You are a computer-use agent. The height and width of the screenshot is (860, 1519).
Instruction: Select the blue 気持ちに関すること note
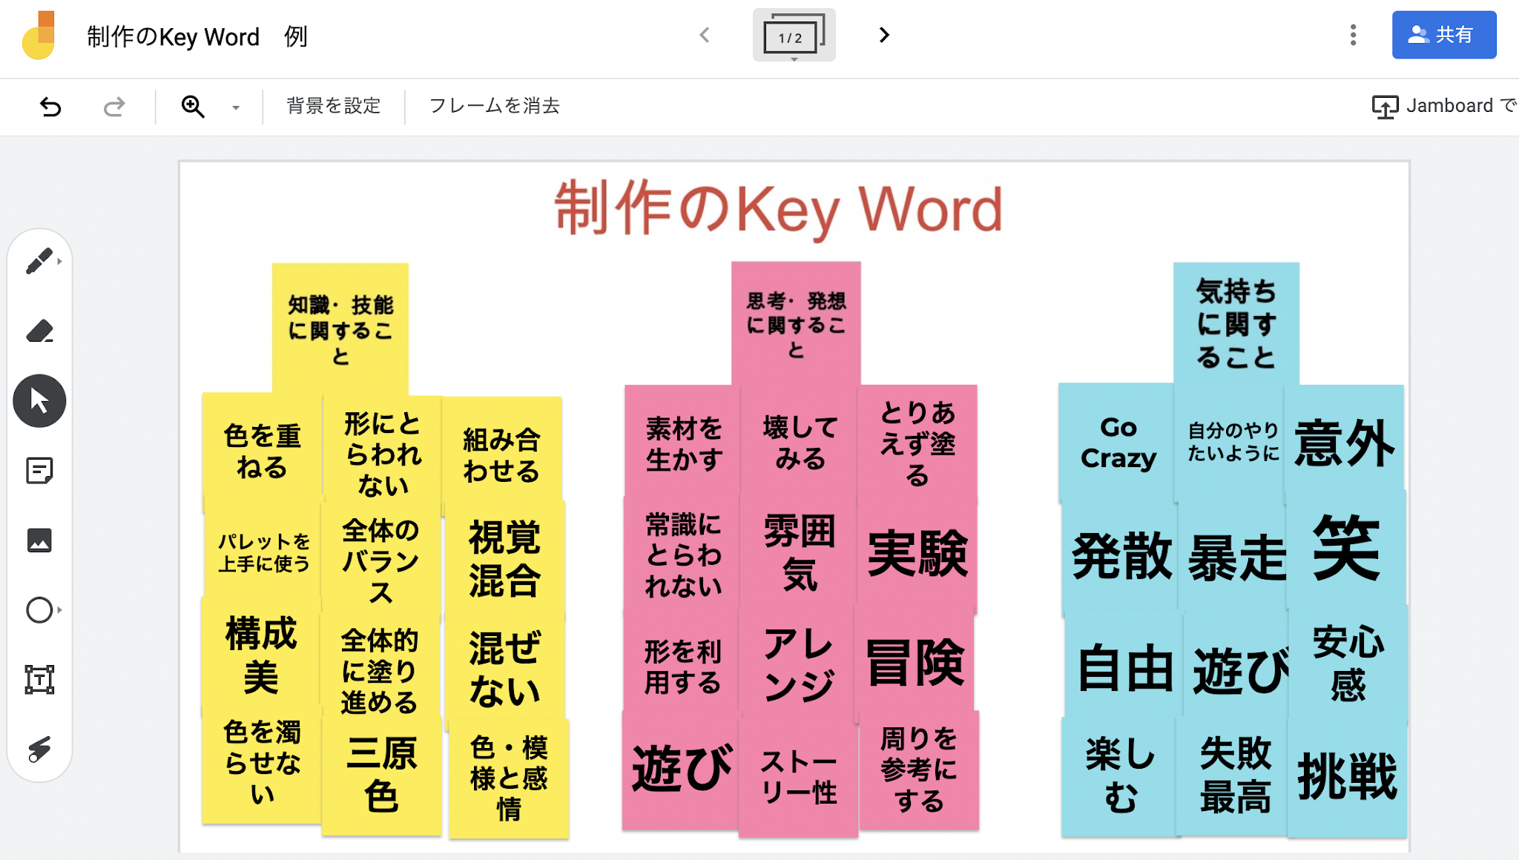[1236, 323]
